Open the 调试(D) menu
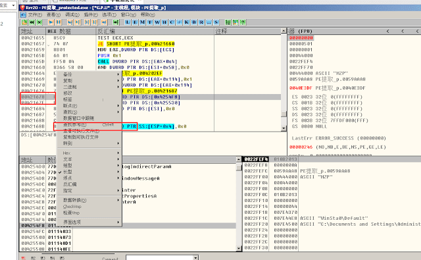Viewport: 421px width, 260px height. click(x=72, y=14)
